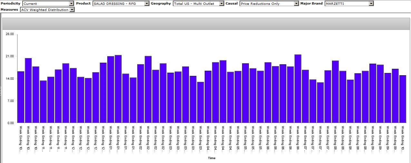Click the 0.00 y-axis label

(x=11, y=123)
